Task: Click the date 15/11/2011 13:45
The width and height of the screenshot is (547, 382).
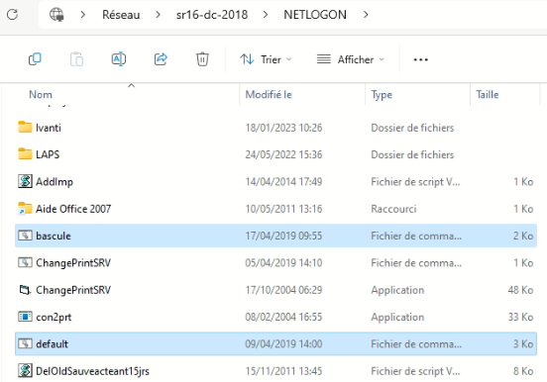Action: tap(283, 371)
